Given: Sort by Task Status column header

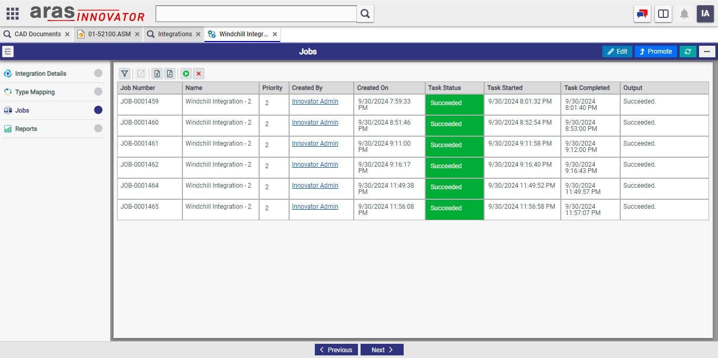Looking at the screenshot, I should click(x=455, y=88).
